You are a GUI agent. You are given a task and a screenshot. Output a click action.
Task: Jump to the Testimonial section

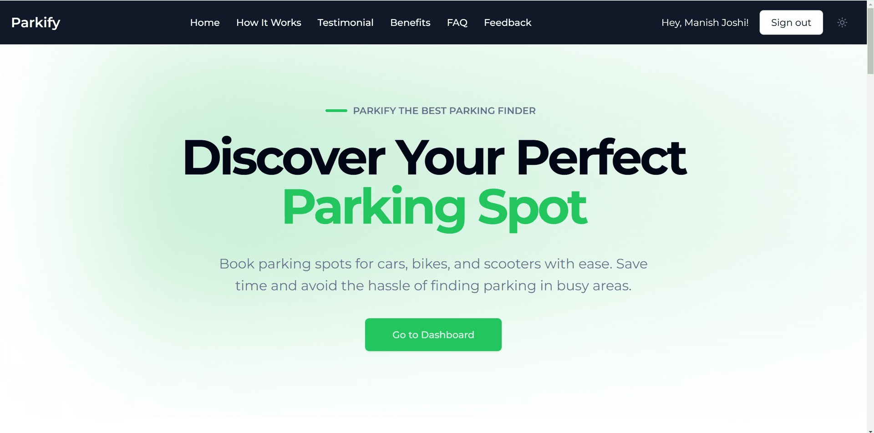coord(346,22)
